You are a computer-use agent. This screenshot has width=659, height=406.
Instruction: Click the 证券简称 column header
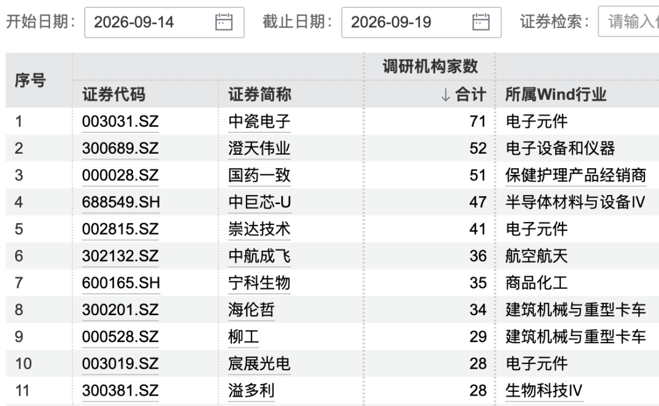pyautogui.click(x=260, y=94)
